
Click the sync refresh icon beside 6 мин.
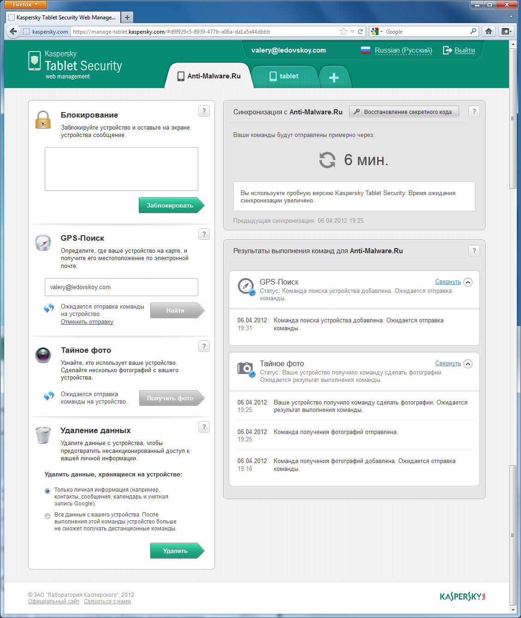[x=327, y=160]
